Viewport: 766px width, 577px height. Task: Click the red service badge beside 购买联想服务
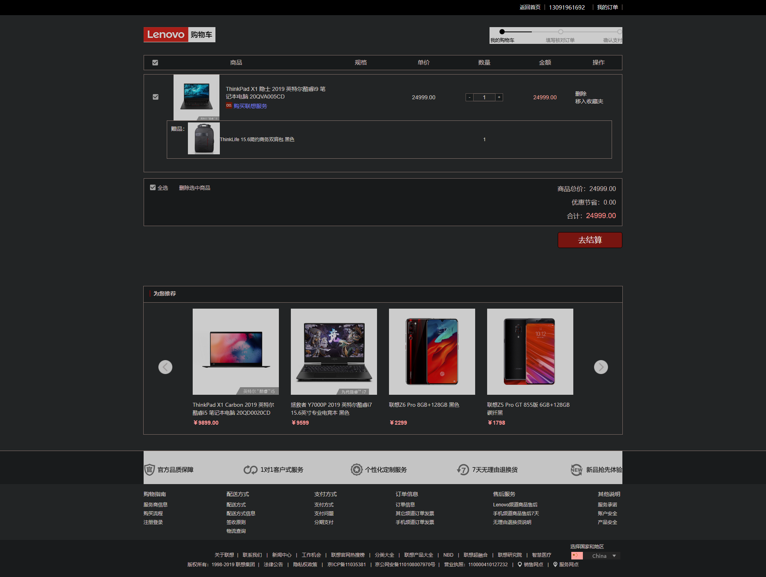(229, 106)
